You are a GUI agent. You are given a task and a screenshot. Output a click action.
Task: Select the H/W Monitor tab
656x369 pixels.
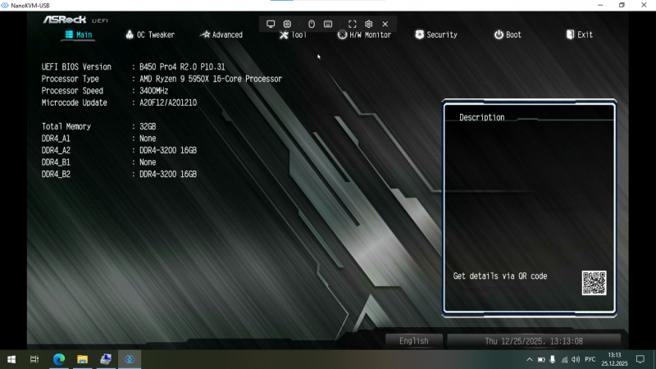tap(364, 35)
